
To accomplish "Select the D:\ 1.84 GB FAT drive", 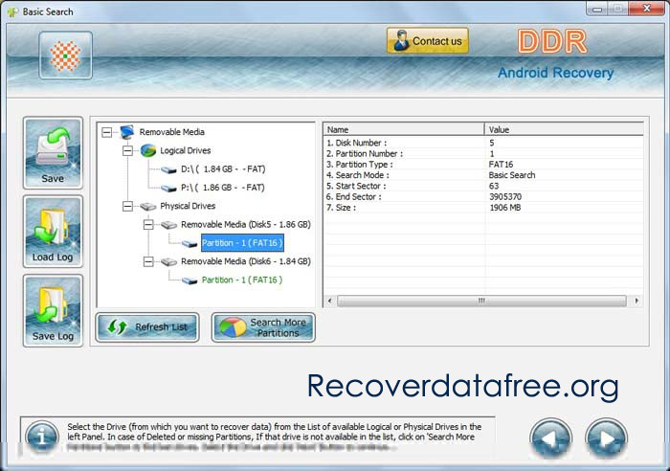I will [x=223, y=169].
